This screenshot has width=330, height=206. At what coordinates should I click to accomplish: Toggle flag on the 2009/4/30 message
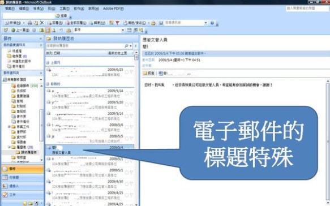pyautogui.click(x=131, y=184)
